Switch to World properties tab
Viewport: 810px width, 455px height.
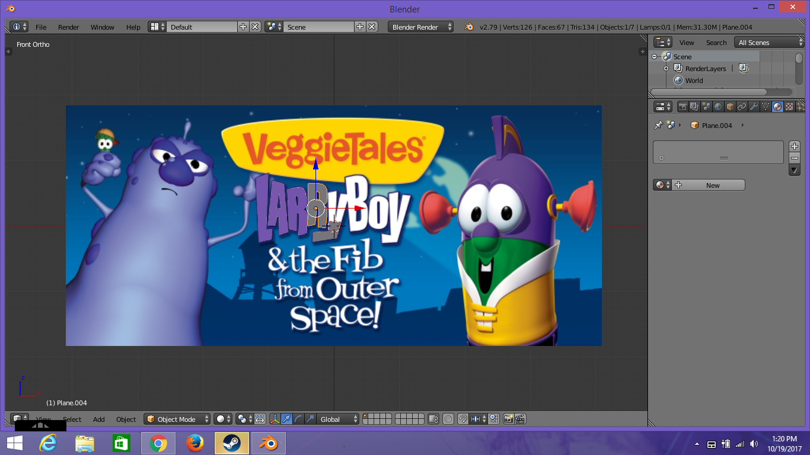(x=718, y=107)
